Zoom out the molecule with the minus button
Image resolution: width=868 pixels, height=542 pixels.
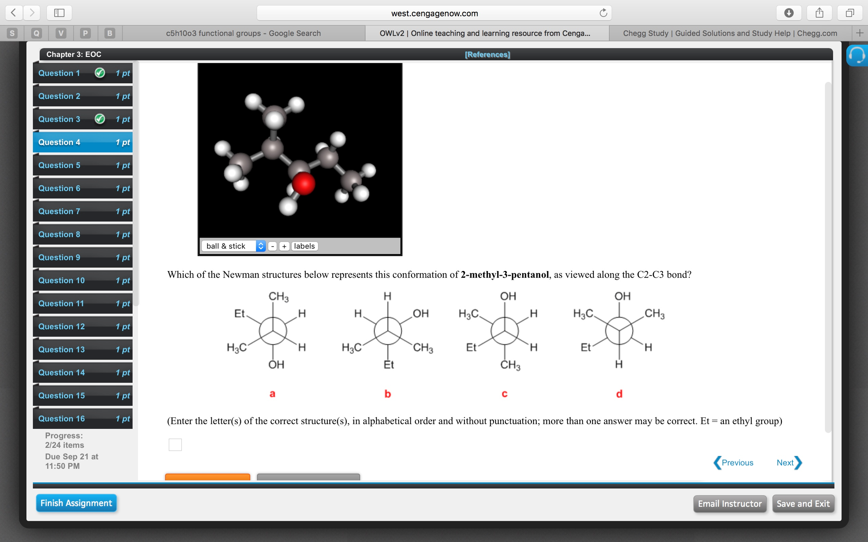click(272, 246)
